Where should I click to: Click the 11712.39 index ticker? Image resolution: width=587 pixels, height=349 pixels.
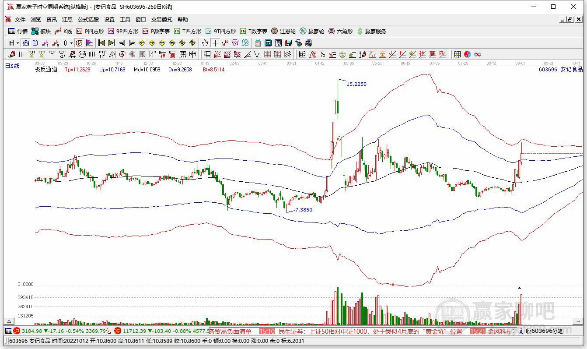(x=134, y=331)
